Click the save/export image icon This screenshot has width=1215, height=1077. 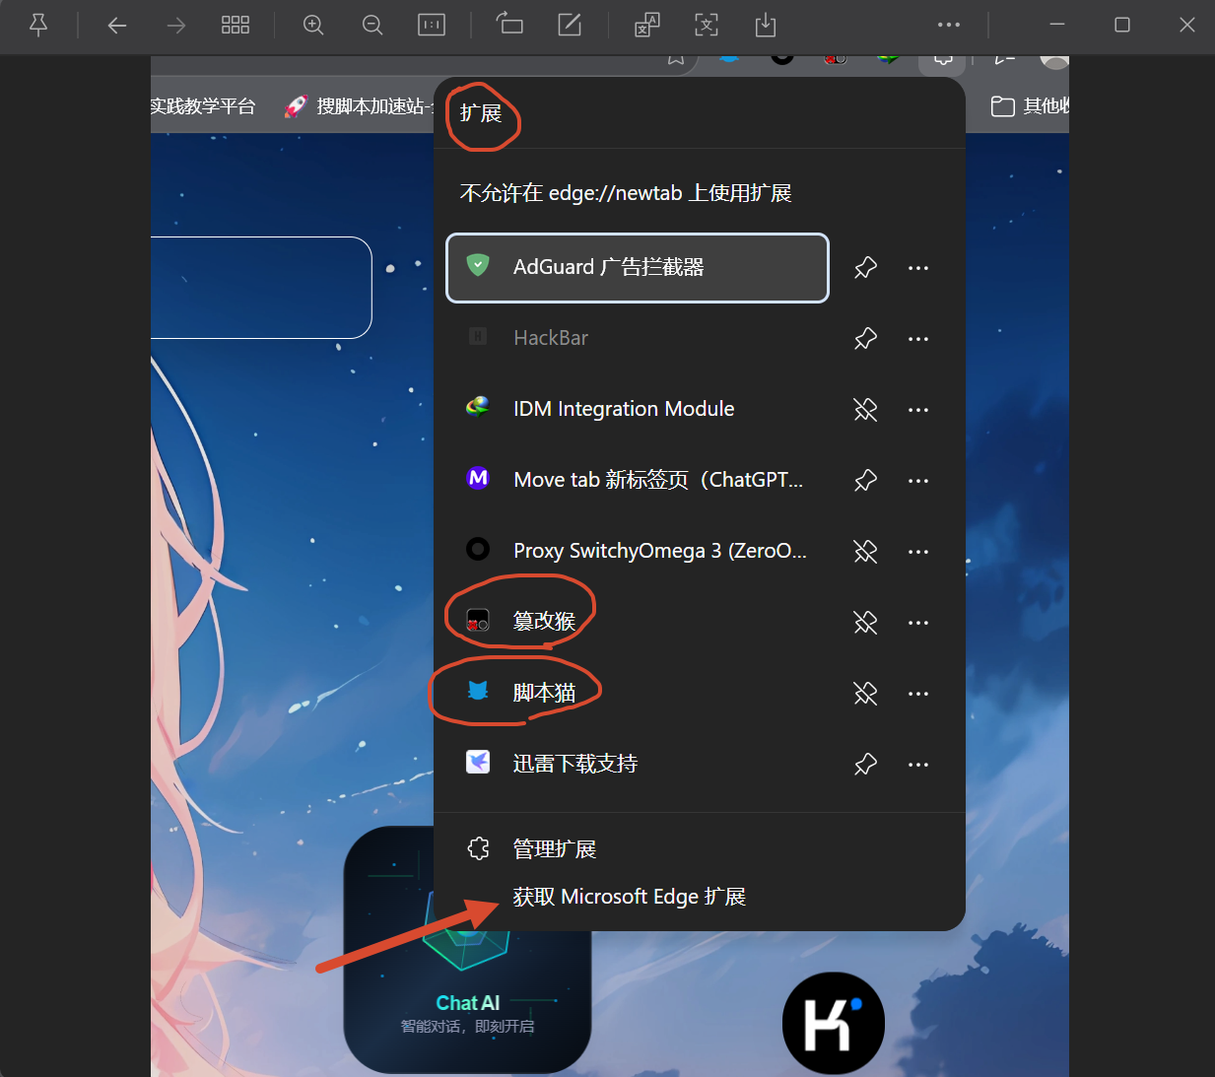pyautogui.click(x=766, y=25)
